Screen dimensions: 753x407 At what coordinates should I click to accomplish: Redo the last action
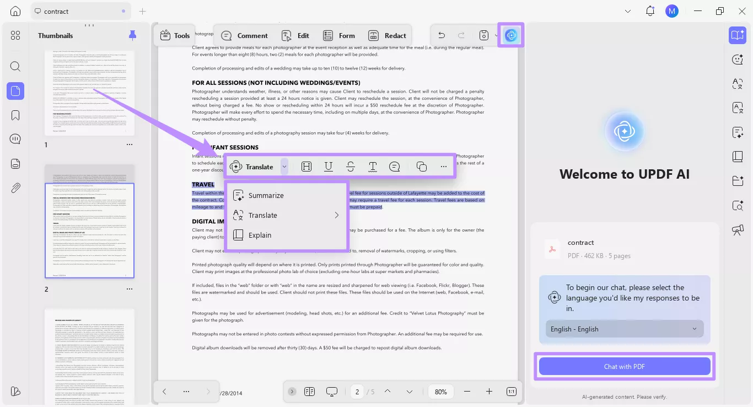click(x=461, y=35)
